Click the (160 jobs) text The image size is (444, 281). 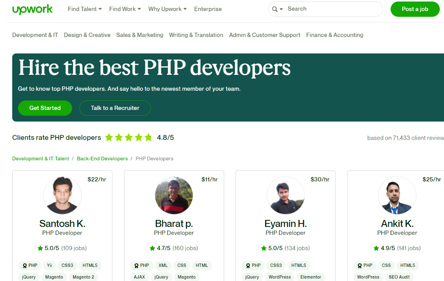click(x=185, y=248)
